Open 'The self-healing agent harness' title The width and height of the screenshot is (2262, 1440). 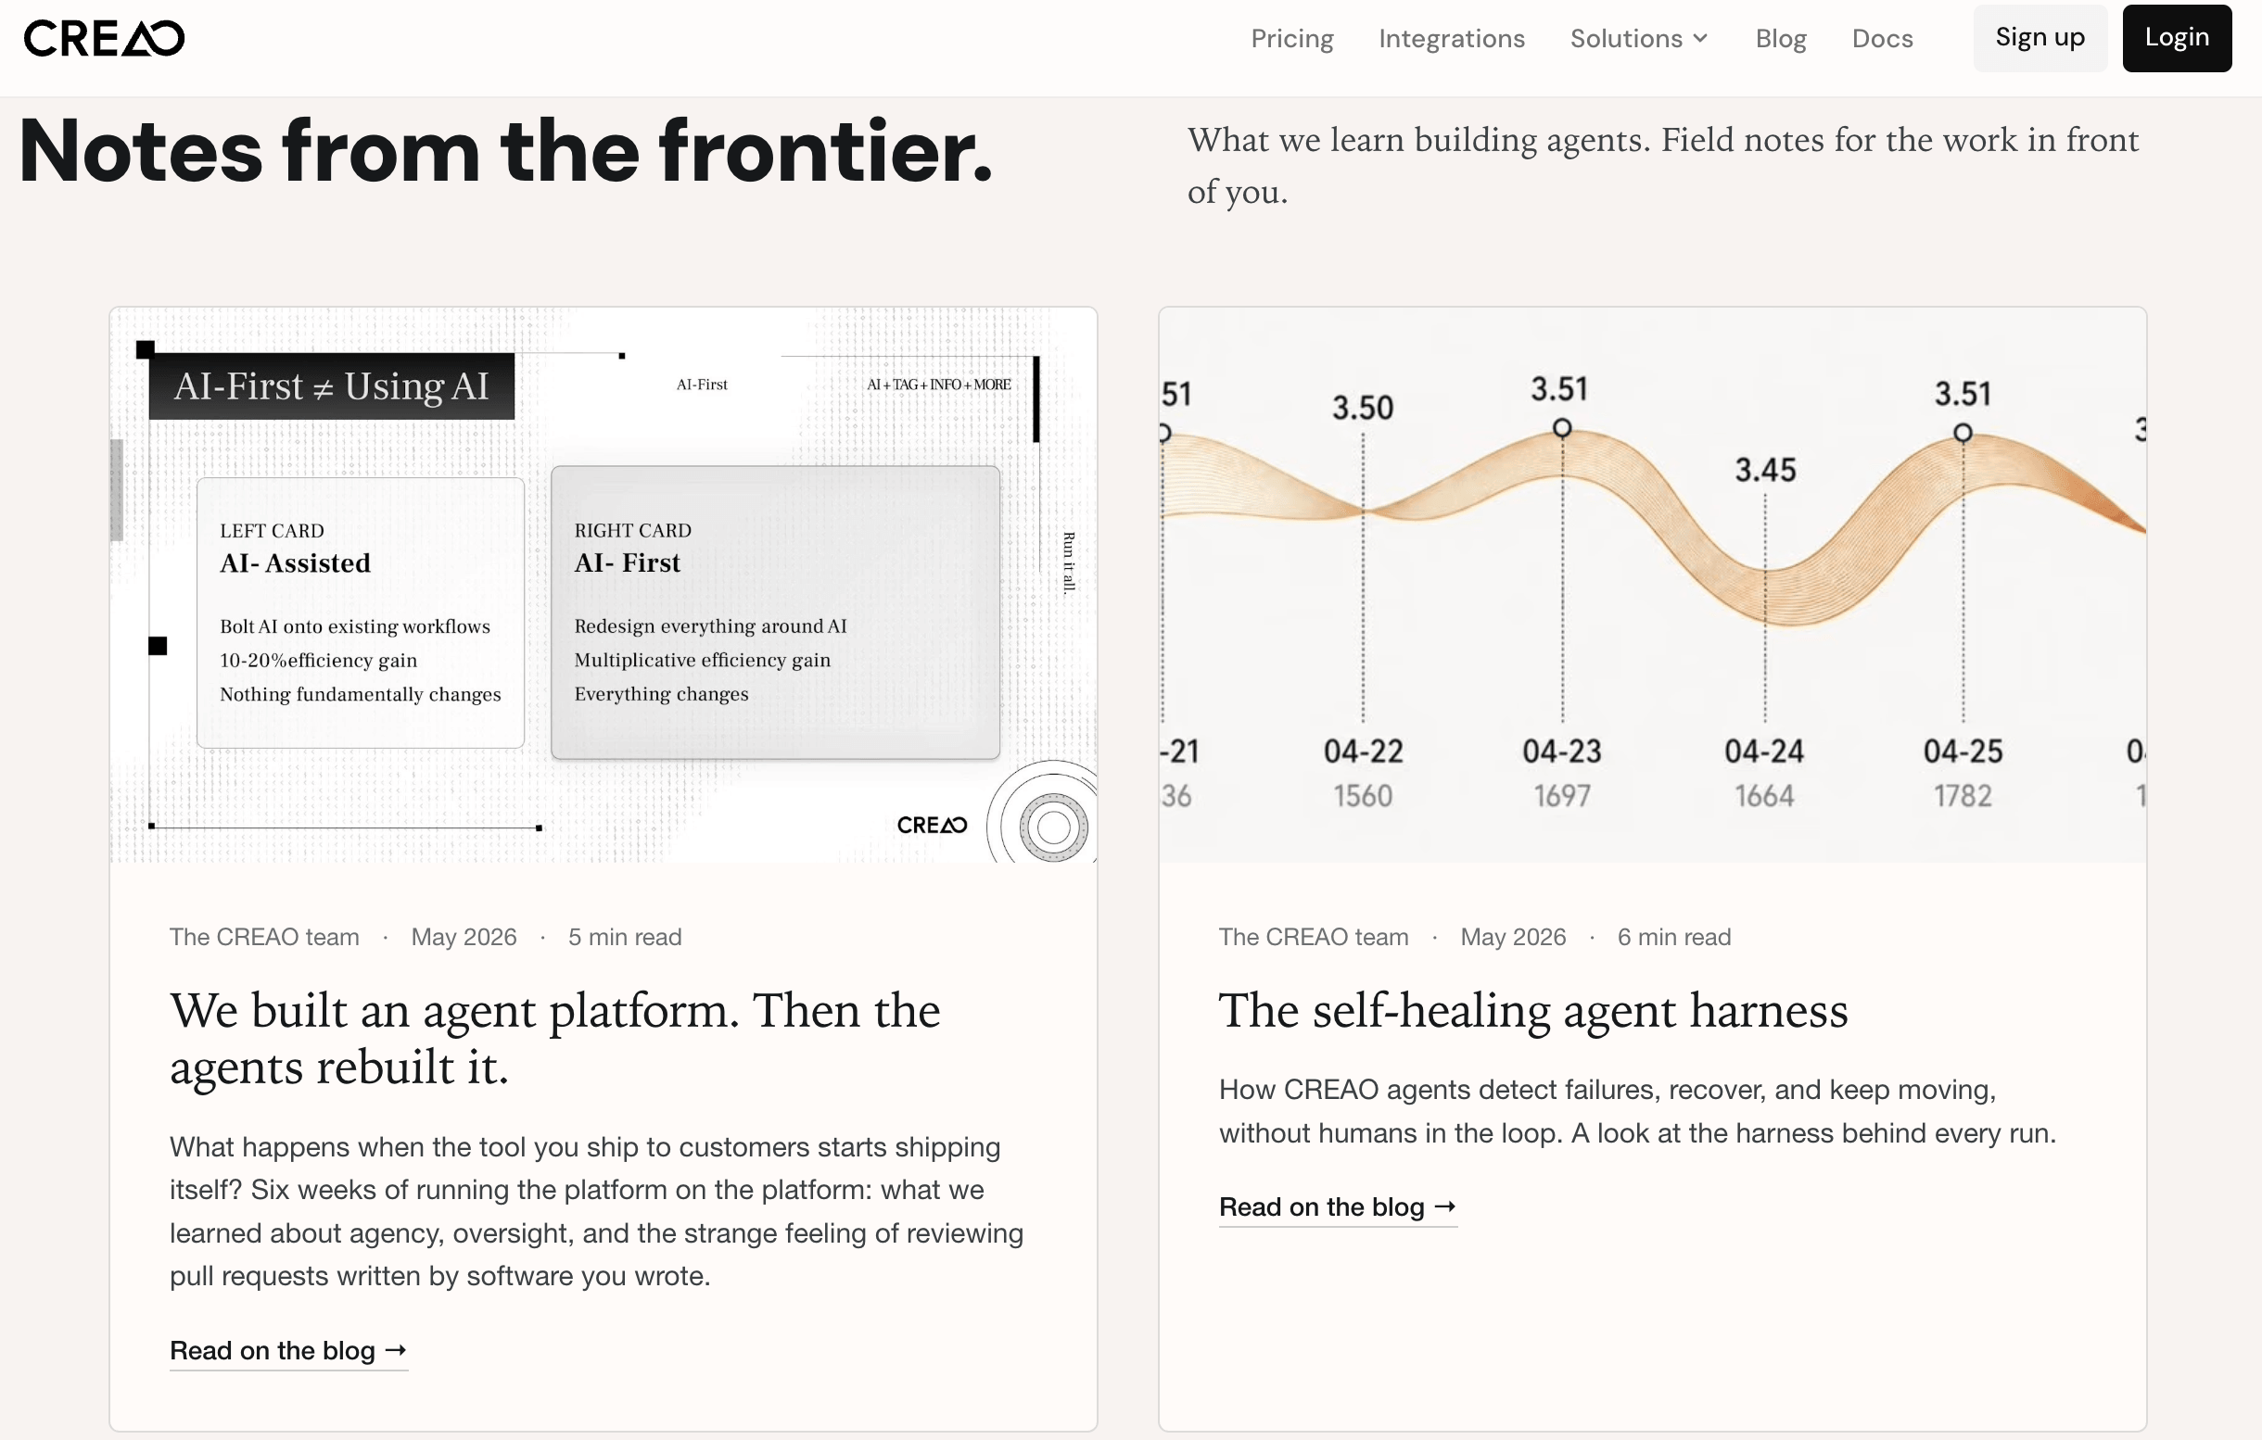(x=1533, y=1011)
